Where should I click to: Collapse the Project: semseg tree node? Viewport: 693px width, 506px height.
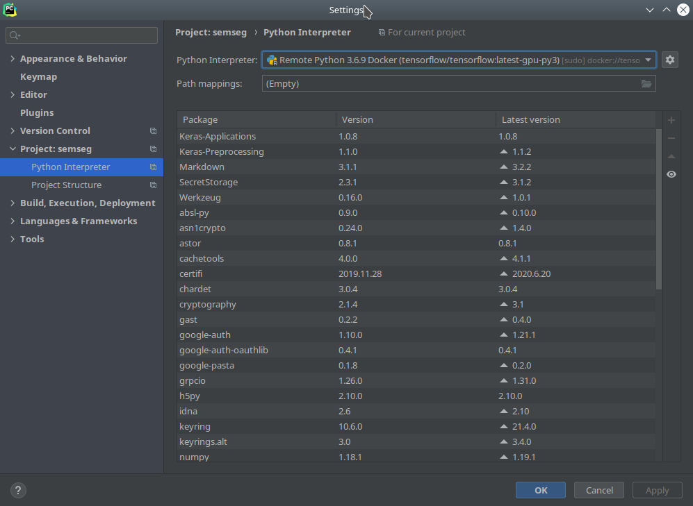point(13,149)
